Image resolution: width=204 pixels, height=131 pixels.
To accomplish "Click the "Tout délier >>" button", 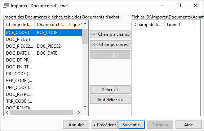I will 110,100.
